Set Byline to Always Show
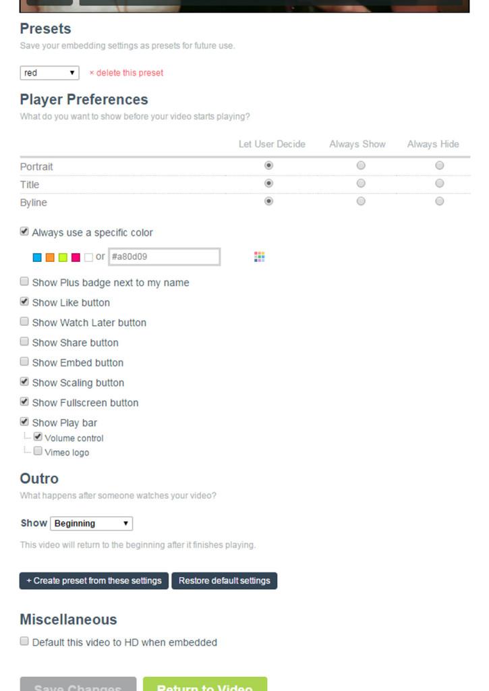The image size is (489, 691). tap(361, 201)
